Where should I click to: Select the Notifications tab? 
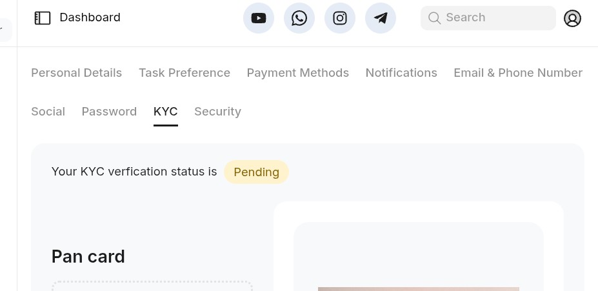pos(401,73)
